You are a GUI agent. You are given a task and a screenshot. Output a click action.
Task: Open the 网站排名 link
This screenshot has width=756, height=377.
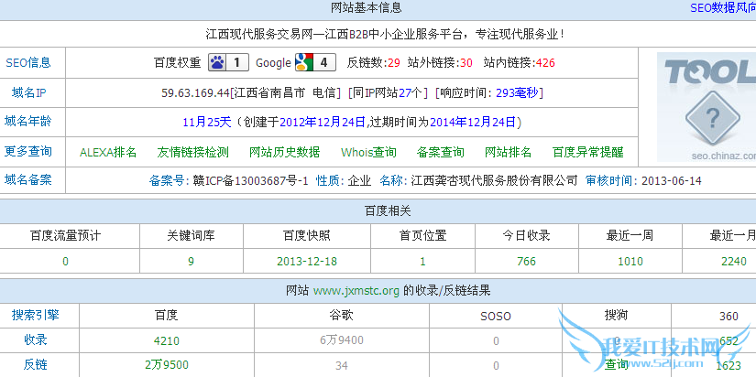click(509, 153)
